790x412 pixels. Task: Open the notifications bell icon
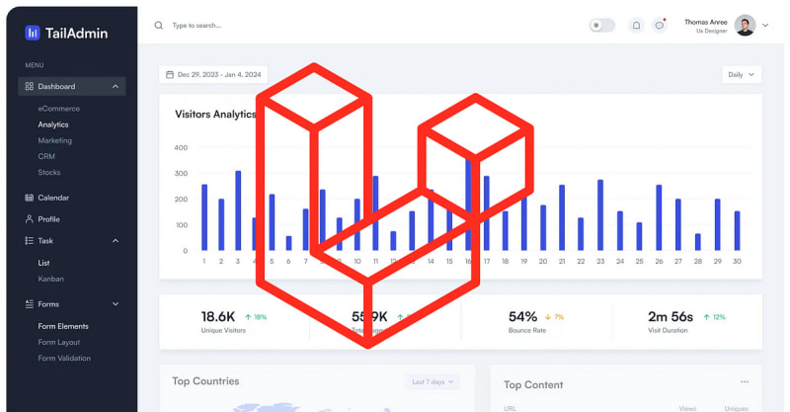click(636, 26)
